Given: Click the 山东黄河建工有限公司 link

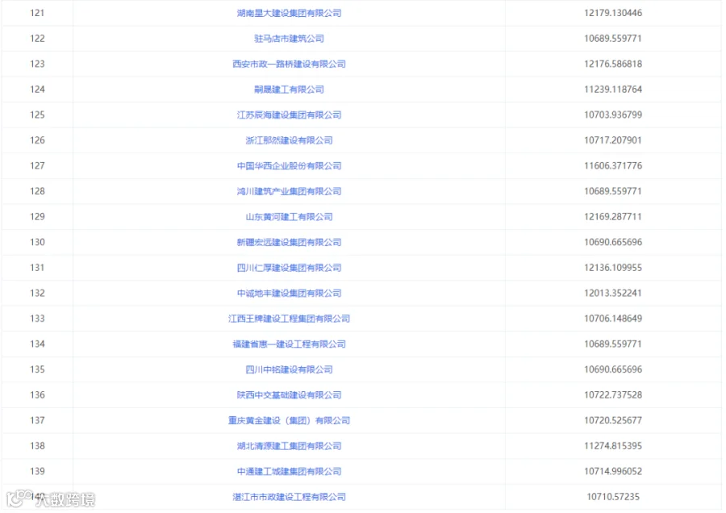Looking at the screenshot, I should click(289, 217).
